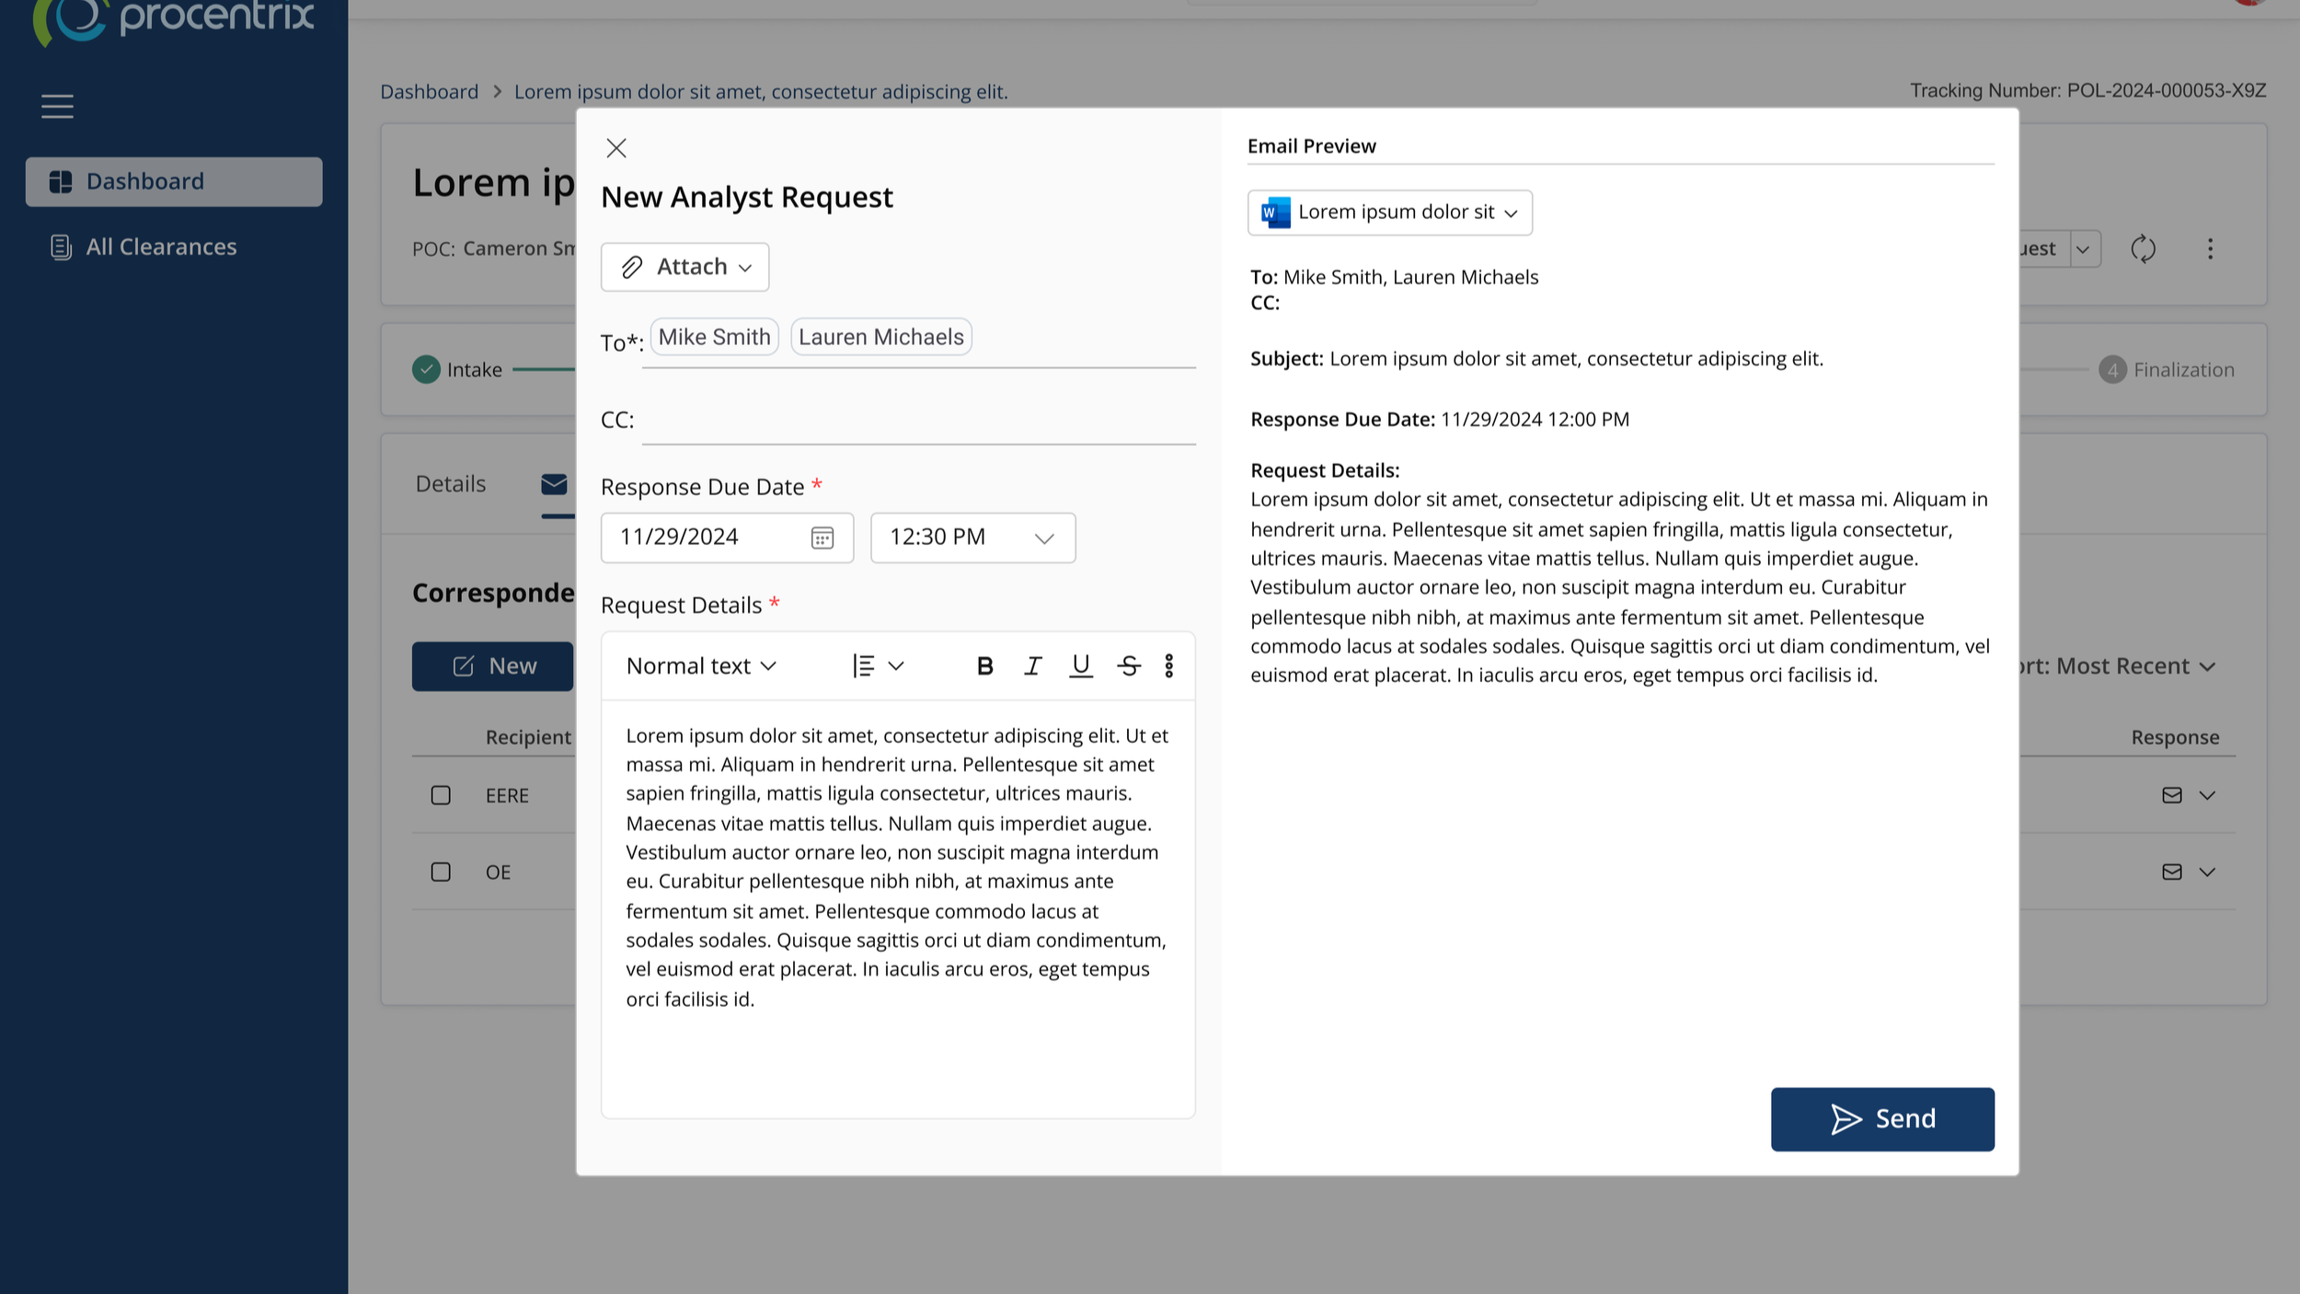Click the Dashboard breadcrumb link

pos(429,92)
